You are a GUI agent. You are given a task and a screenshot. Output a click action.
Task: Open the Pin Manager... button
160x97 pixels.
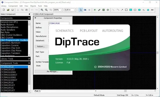[x=52, y=71]
